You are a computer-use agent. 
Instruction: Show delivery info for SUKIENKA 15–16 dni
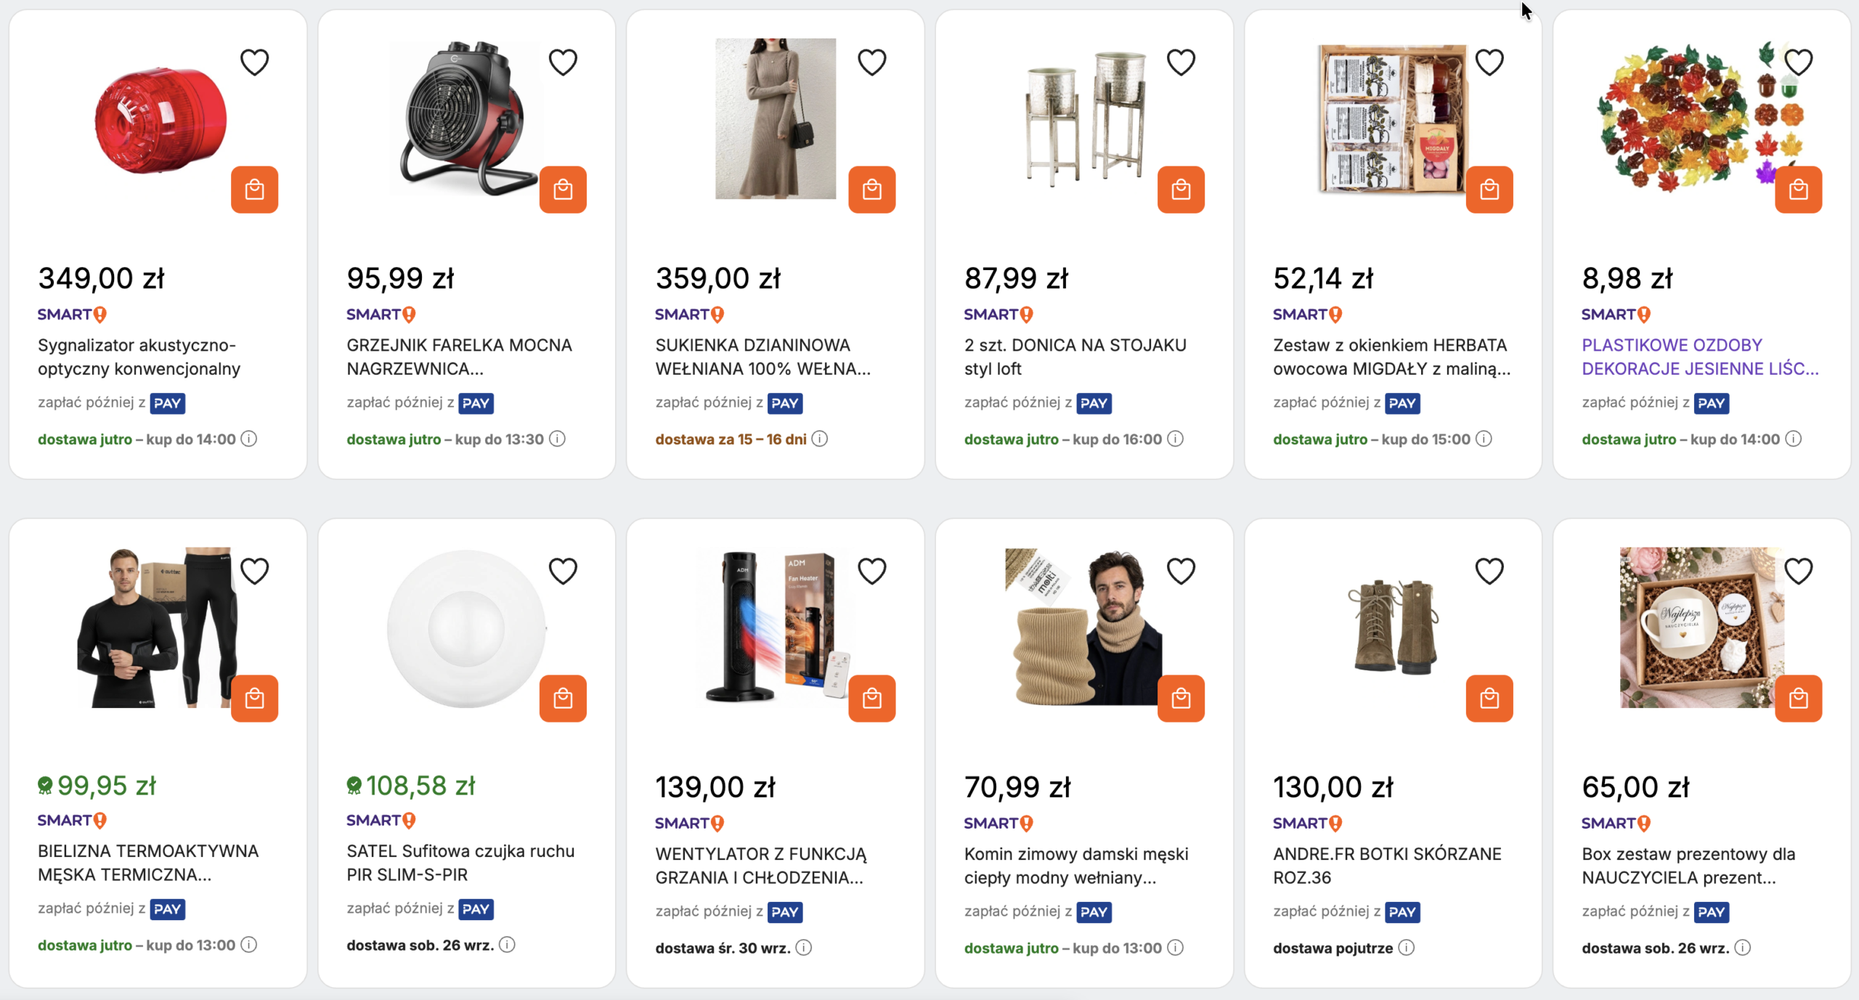[819, 439]
